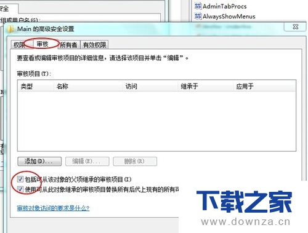Open the 所有者 tab
Screen dimensions: 308x233
[x=68, y=45]
